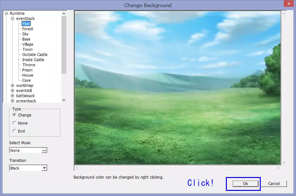Click the tree list scrollbar thumb
This screenshot has height=196, width=296.
(x=64, y=45)
